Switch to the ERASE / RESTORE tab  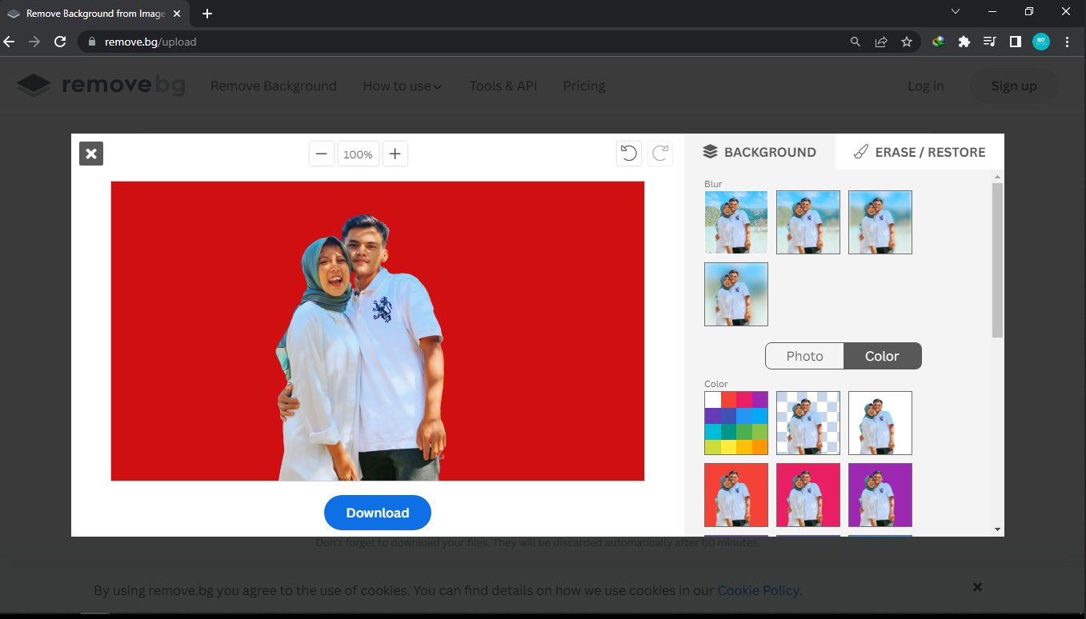coord(920,152)
